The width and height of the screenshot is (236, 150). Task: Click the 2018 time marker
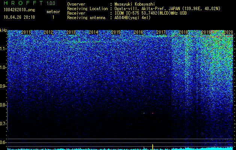coord(183,32)
